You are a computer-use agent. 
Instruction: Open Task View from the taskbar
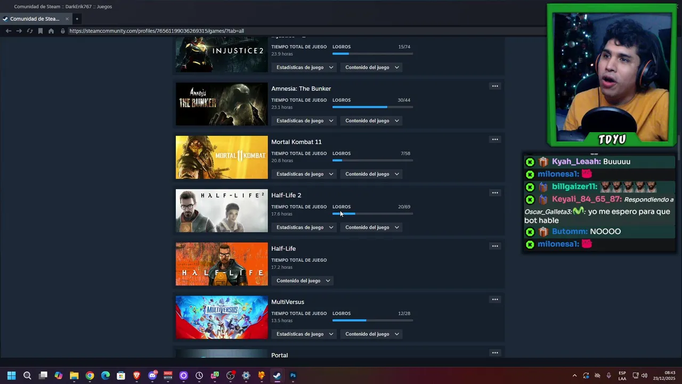pyautogui.click(x=43, y=375)
